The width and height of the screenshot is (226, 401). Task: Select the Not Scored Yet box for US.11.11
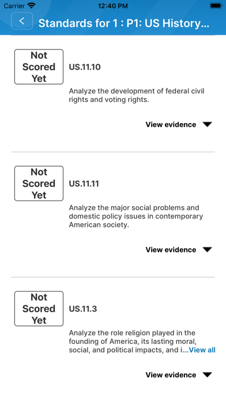click(39, 183)
